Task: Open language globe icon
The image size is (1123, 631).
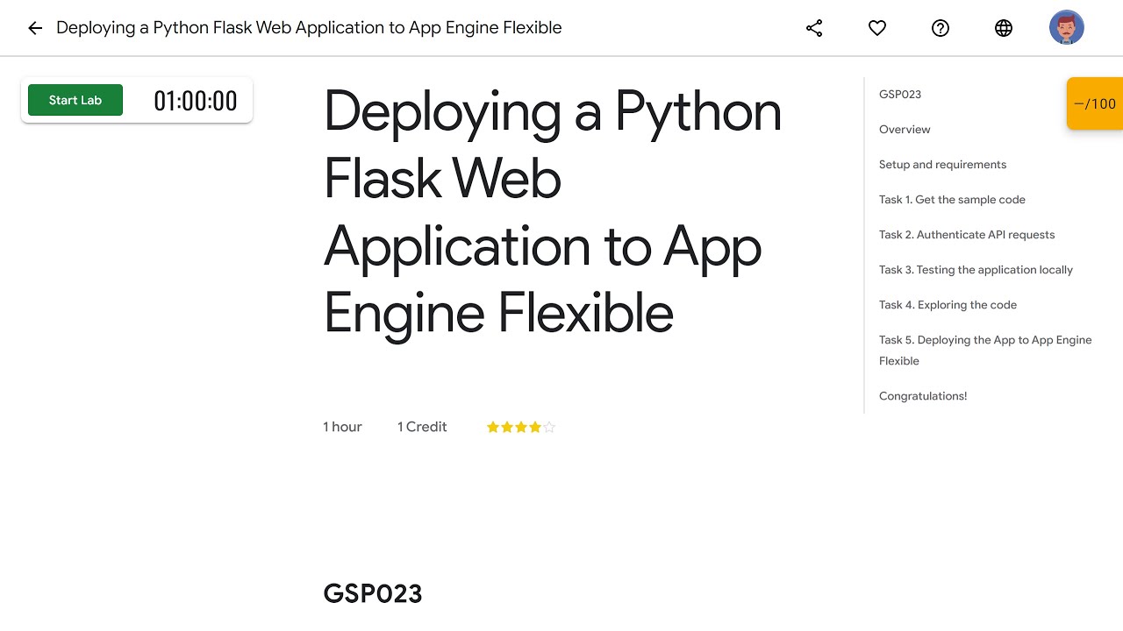Action: pos(1004,28)
